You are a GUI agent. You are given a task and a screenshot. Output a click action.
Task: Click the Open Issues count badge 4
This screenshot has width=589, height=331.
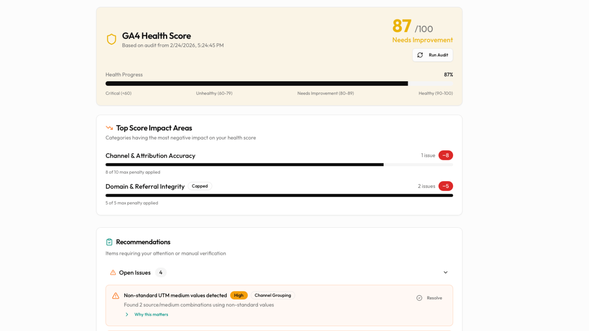[161, 273]
